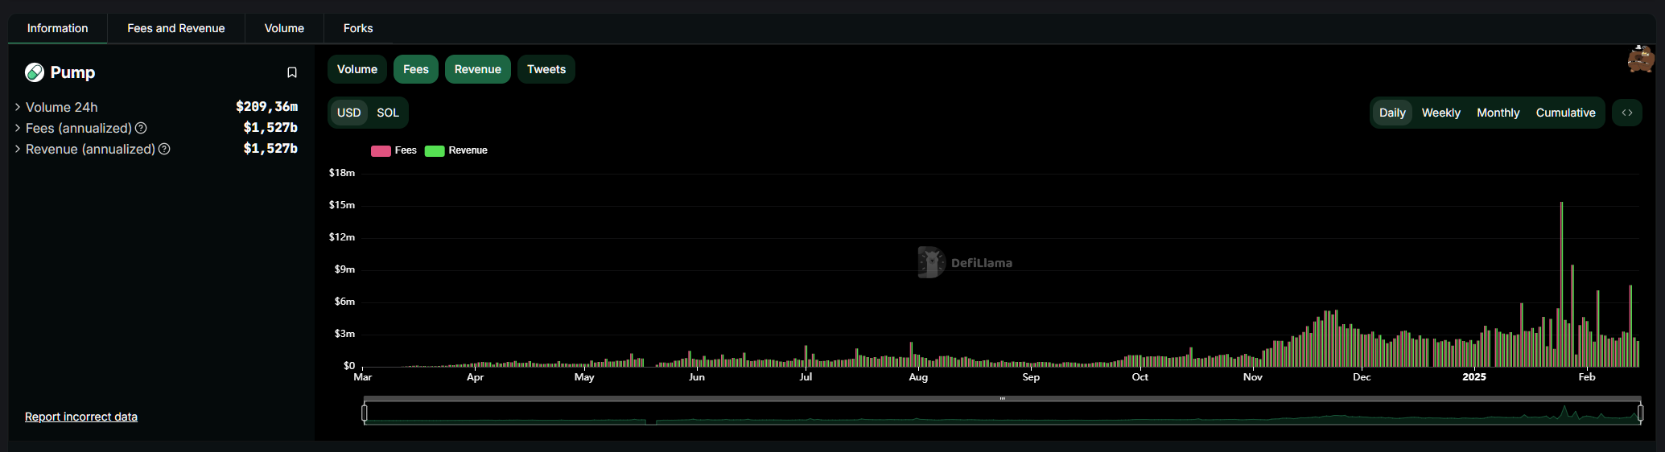The image size is (1665, 452).
Task: Open Revenue annualized help tooltip icon
Action: 164,149
